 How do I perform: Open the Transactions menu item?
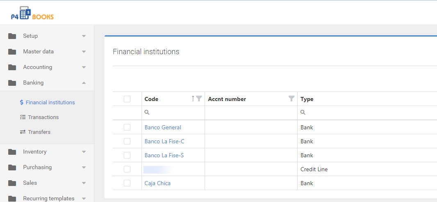point(43,117)
